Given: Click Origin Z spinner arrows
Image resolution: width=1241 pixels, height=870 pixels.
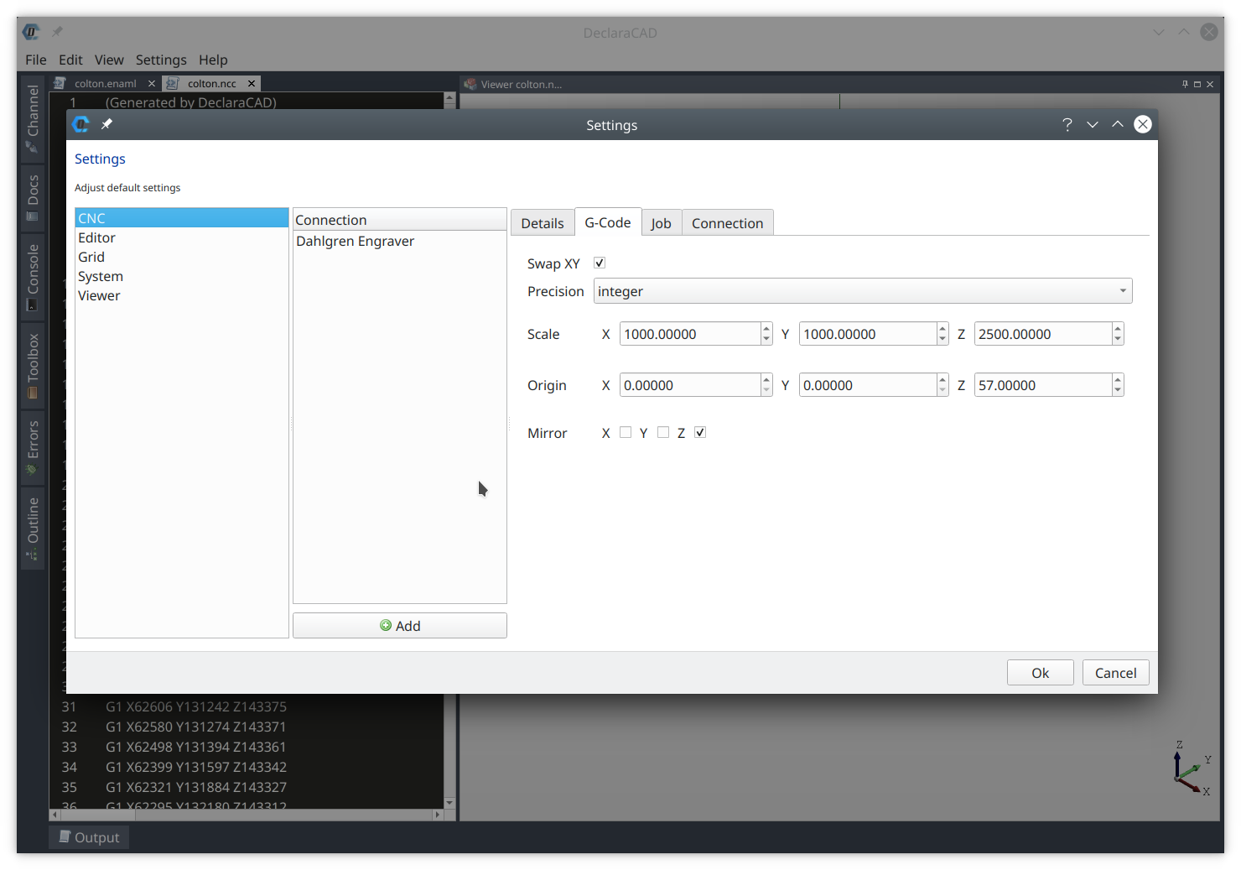Looking at the screenshot, I should (1118, 385).
